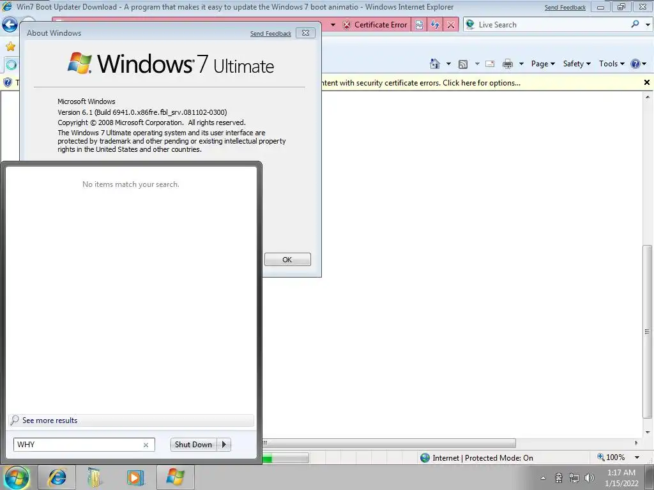Open the search provider dropdown arrow
The image size is (654, 490).
click(648, 25)
